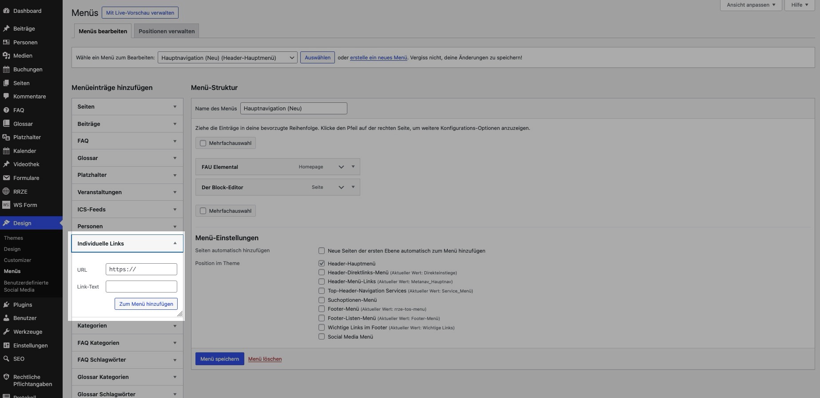Click the Werkzeuge wrench icon
The height and width of the screenshot is (398, 820).
tap(6, 332)
